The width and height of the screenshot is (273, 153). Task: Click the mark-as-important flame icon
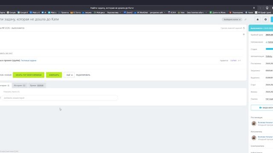(244, 28)
